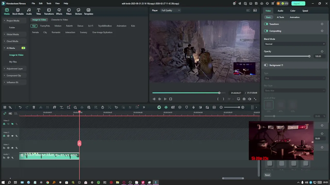Select the Sci-Fi category
The height and width of the screenshot is (185, 330).
[x=90, y=26]
